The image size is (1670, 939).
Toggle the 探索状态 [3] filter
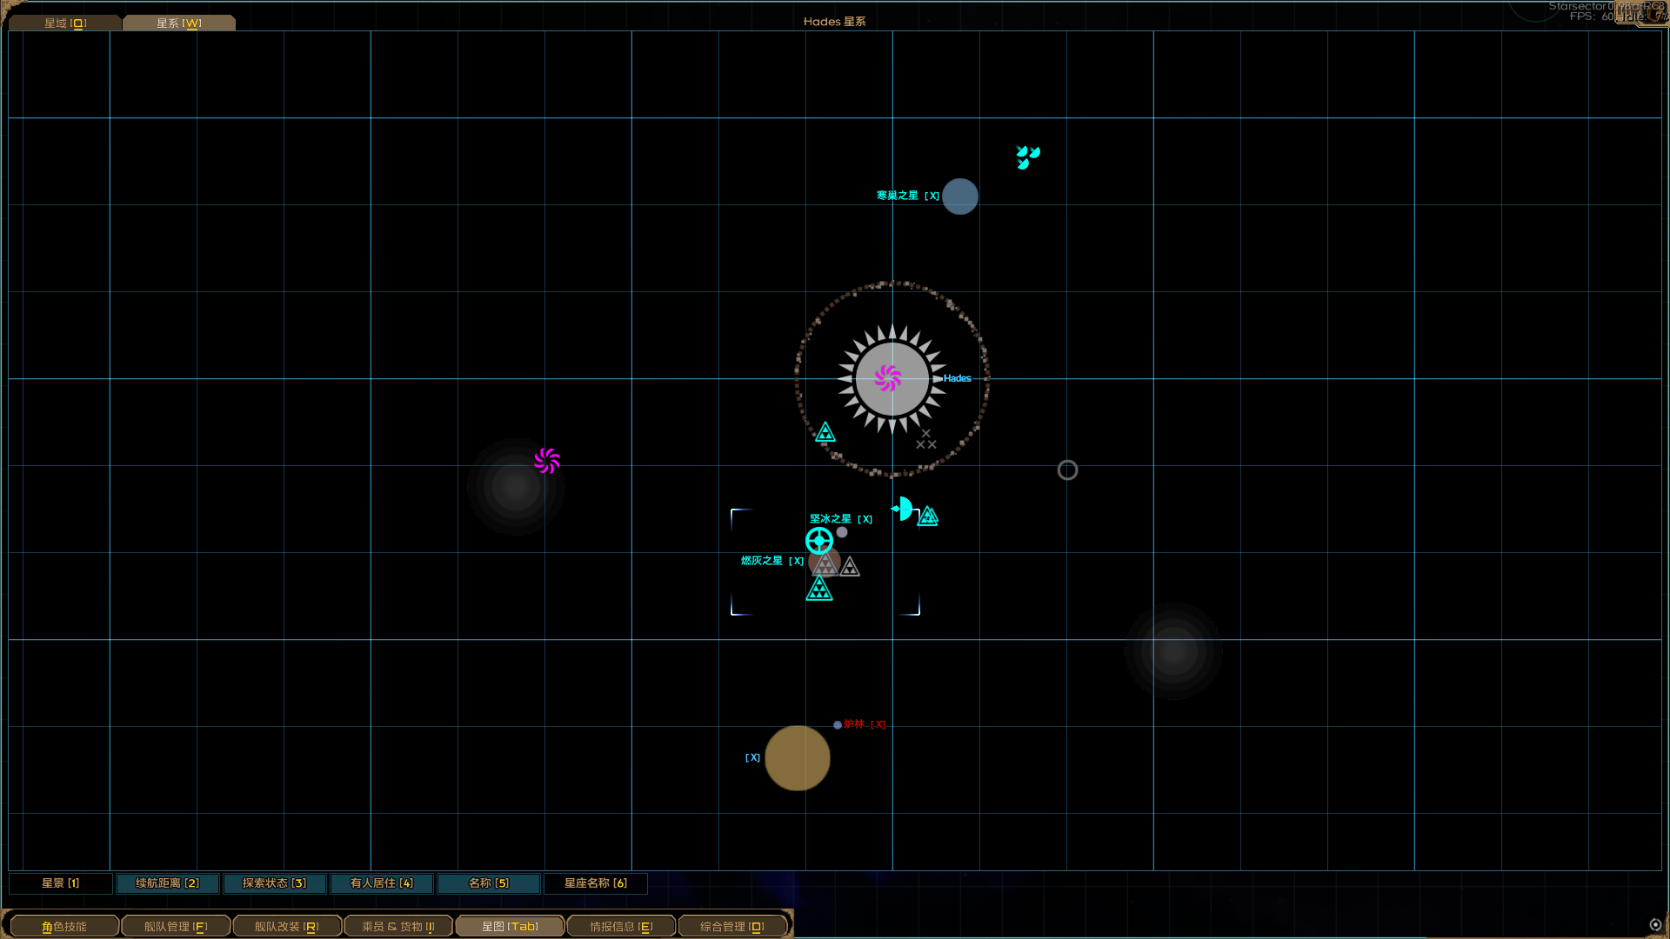pos(274,883)
